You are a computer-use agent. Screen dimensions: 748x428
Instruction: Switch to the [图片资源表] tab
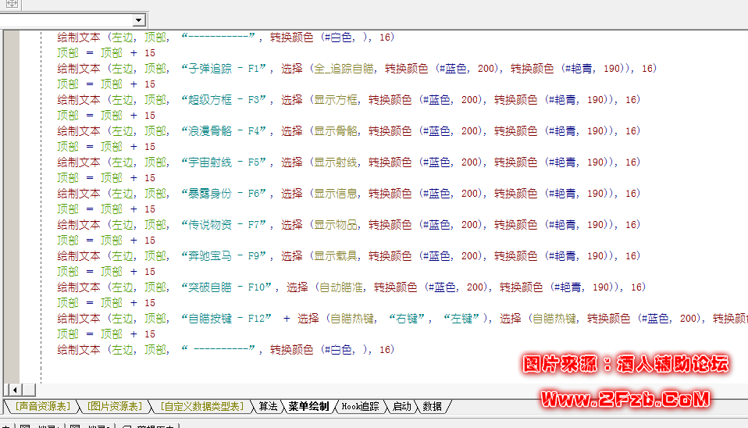tap(115, 407)
